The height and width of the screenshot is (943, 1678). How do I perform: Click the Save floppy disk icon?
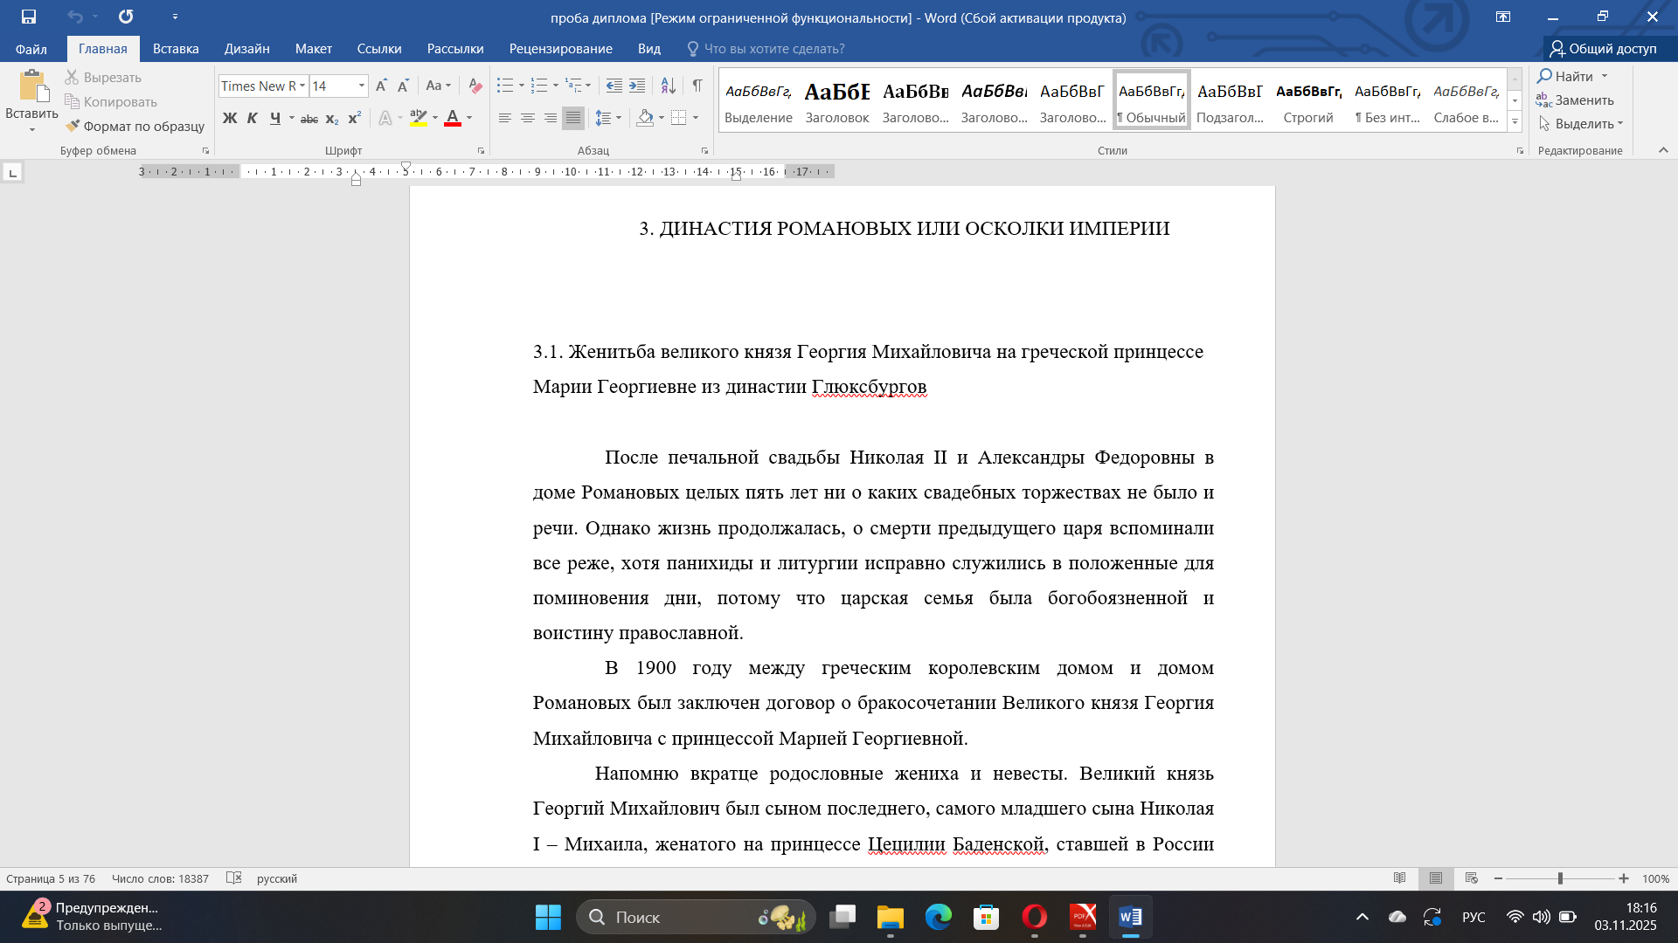coord(29,17)
